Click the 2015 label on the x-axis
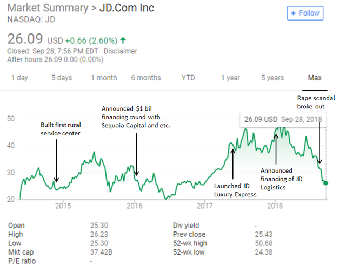The image size is (346, 280). [x=63, y=206]
